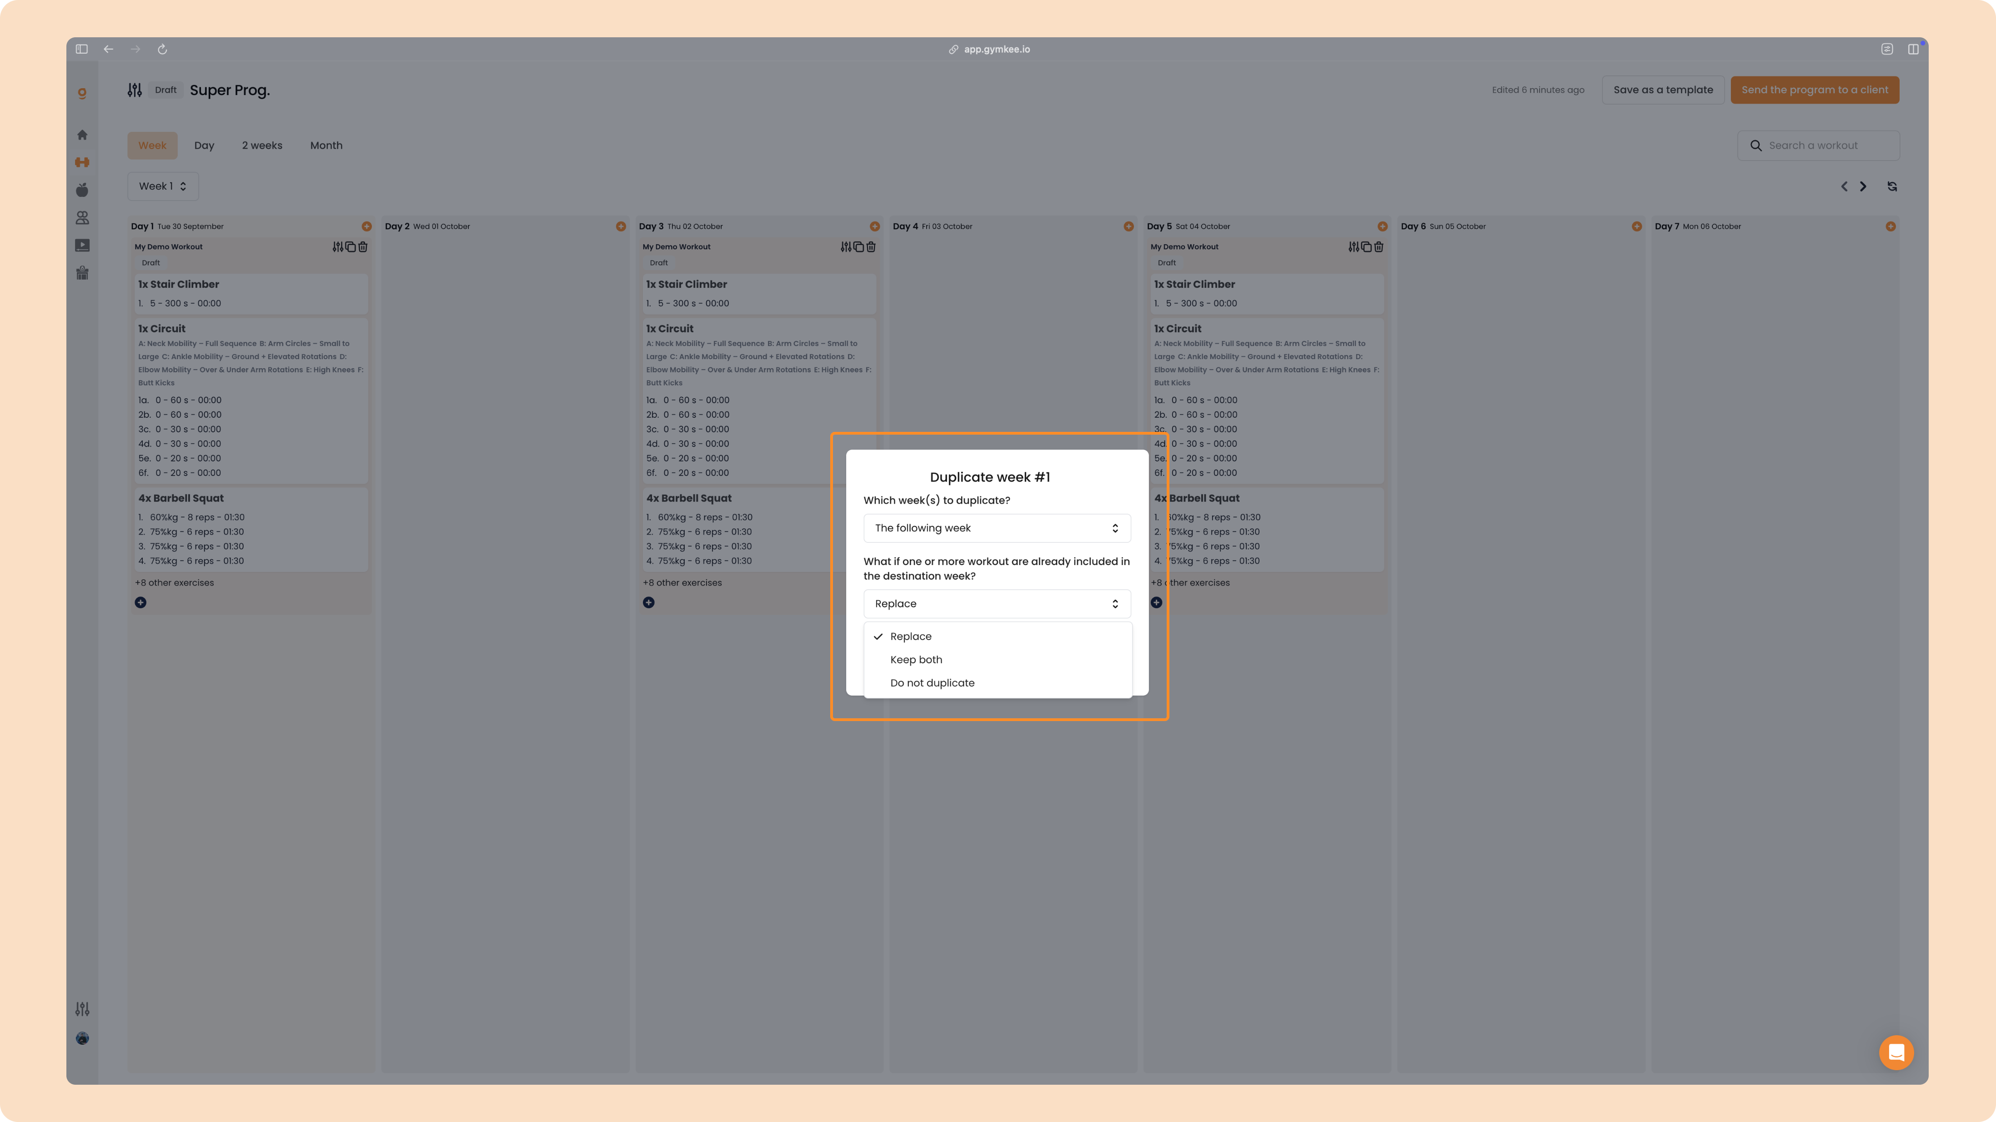Show '+8 other exercises' on Day 3
Image resolution: width=1996 pixels, height=1122 pixels.
click(682, 583)
